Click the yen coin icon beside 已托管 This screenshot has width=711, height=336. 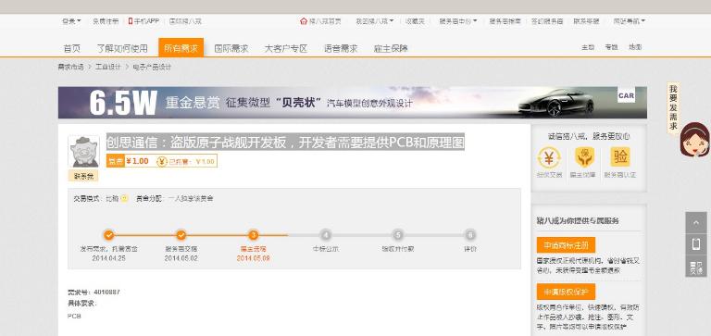162,161
